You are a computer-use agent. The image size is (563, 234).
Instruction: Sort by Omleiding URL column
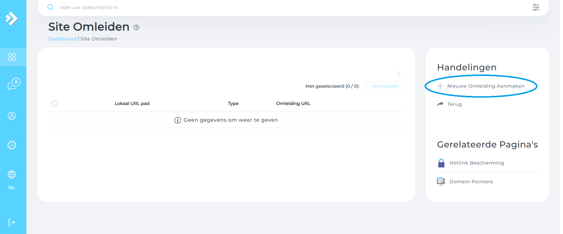coord(293,104)
